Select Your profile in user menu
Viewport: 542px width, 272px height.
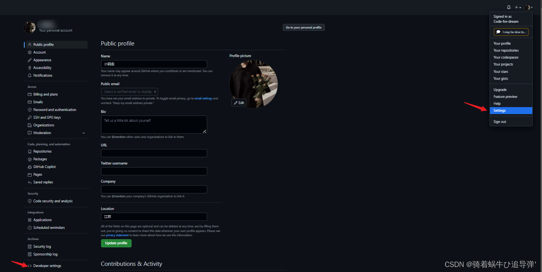(x=511, y=44)
